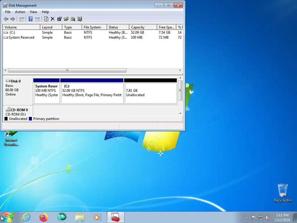Click the network tray icon
This screenshot has width=297, height=223.
[x=261, y=217]
